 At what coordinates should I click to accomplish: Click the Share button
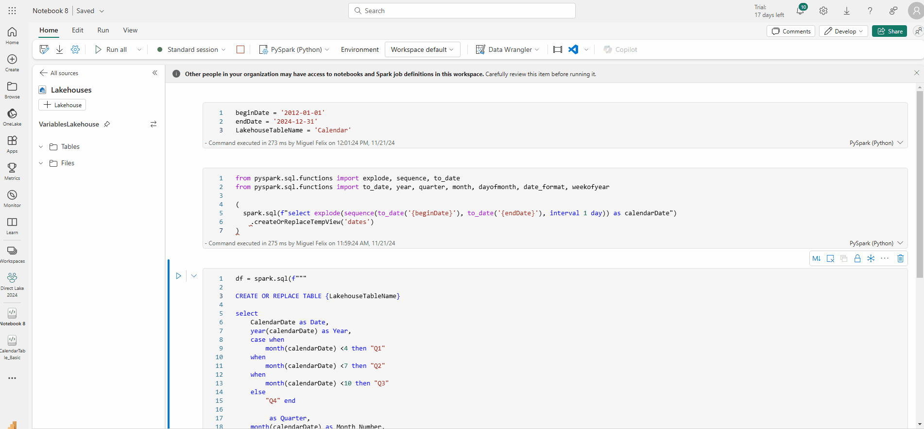pos(889,31)
